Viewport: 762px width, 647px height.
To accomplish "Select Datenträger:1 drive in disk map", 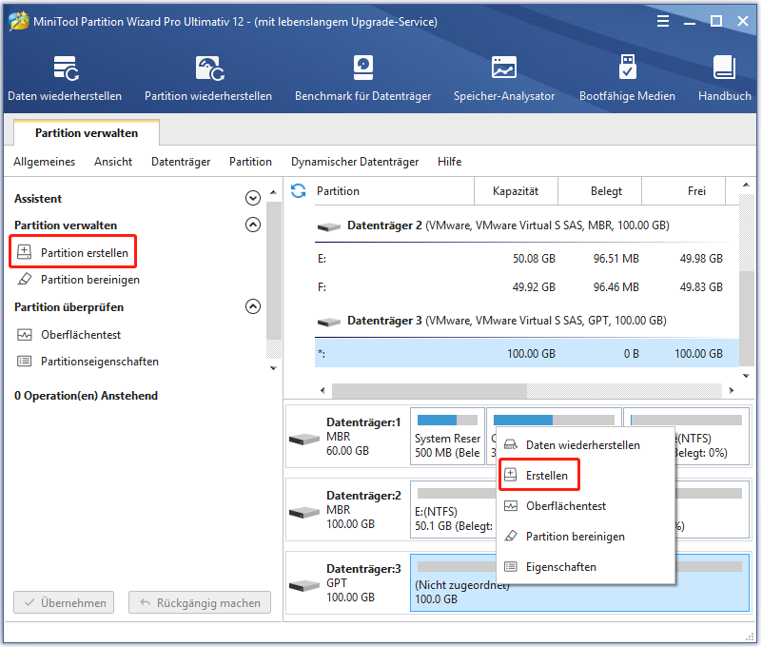I will click(x=348, y=436).
